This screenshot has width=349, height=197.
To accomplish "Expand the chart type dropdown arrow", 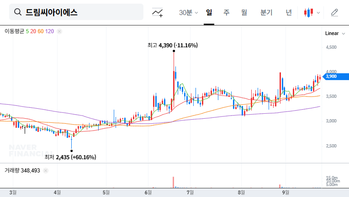I will point(318,13).
